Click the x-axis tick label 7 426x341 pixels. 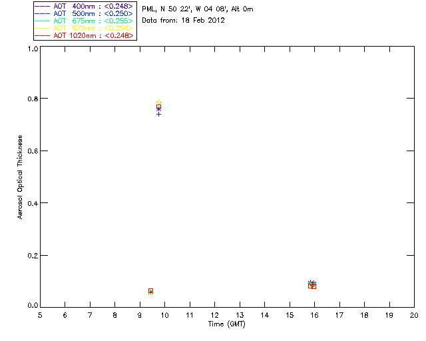coord(90,316)
